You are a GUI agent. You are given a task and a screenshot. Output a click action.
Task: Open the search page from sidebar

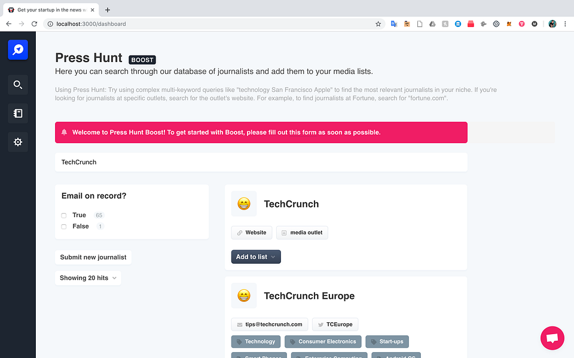(18, 85)
